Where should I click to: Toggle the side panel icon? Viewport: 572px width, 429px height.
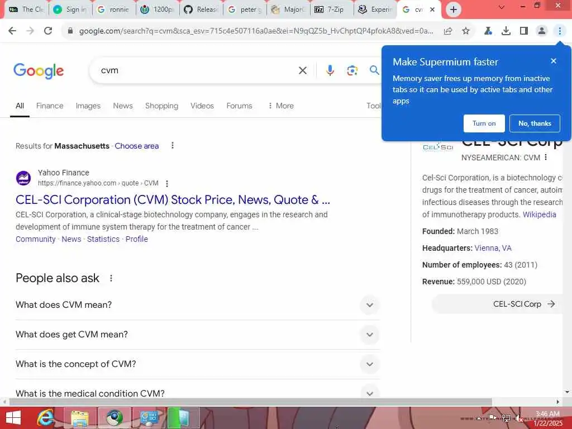524,31
